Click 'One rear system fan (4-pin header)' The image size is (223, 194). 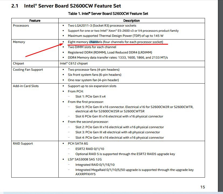[x=93, y=80]
